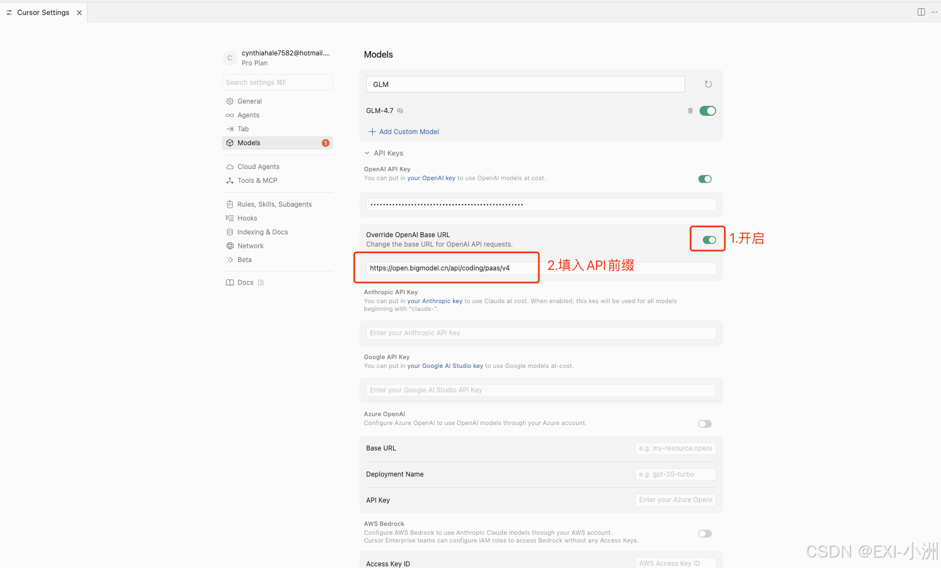Enable the Azure OpenAI toggle
This screenshot has height=568, width=941.
[705, 424]
